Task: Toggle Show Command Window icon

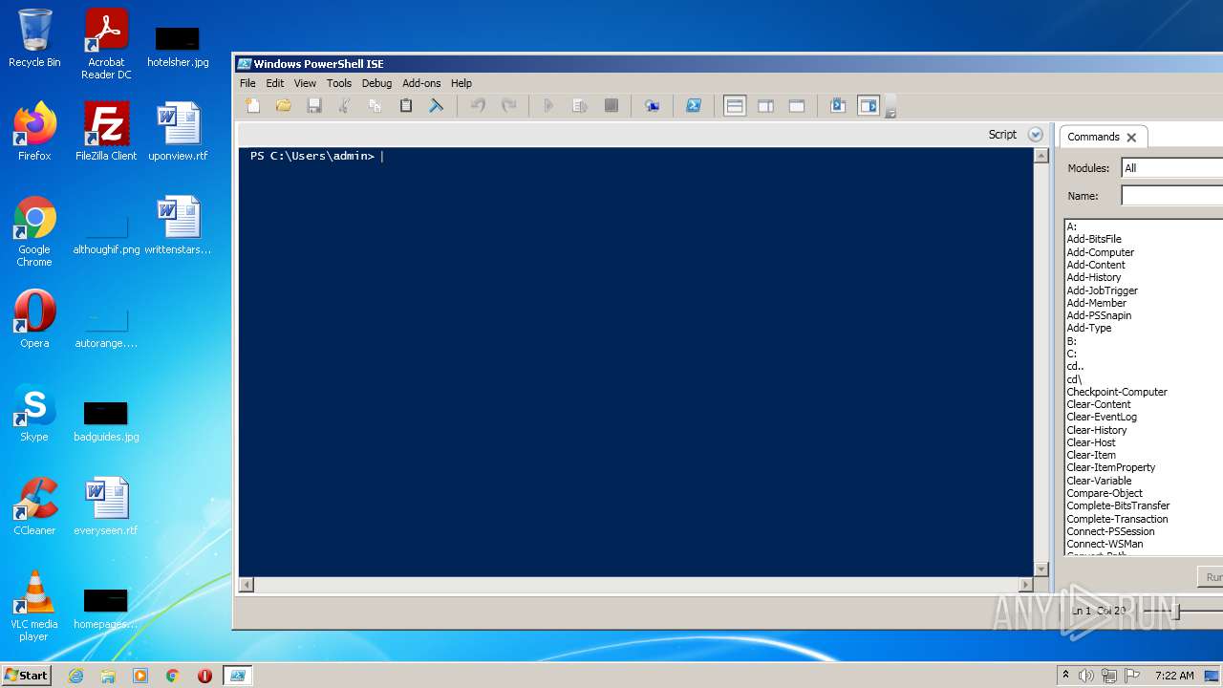Action: click(838, 106)
